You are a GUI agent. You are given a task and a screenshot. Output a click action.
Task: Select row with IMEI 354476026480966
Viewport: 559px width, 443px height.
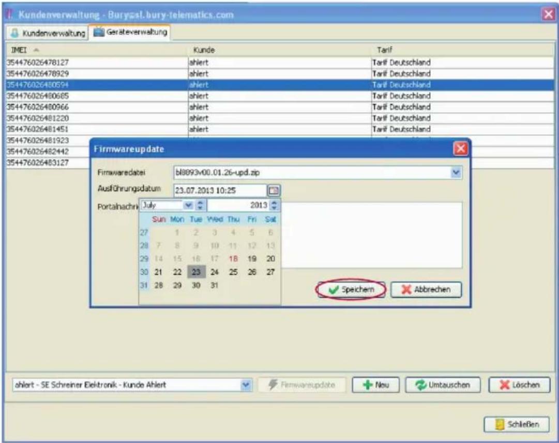coord(280,107)
